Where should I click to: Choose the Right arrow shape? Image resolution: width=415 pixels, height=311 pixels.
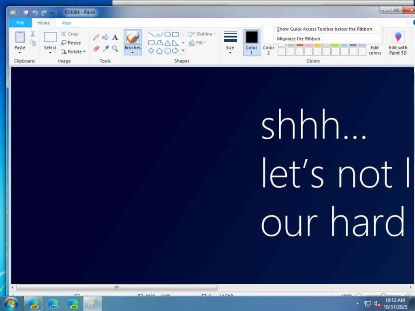point(175,51)
